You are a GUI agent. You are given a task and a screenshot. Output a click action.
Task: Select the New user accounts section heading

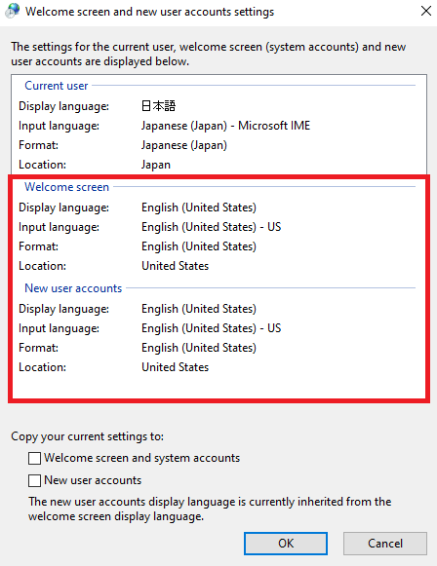click(73, 288)
